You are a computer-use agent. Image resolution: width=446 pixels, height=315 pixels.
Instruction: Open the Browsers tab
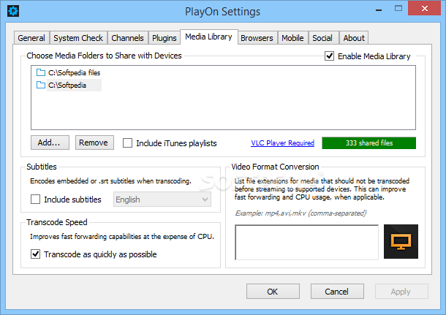click(x=257, y=38)
